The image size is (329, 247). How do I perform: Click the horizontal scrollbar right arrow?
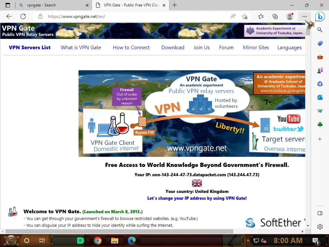tap(303, 231)
